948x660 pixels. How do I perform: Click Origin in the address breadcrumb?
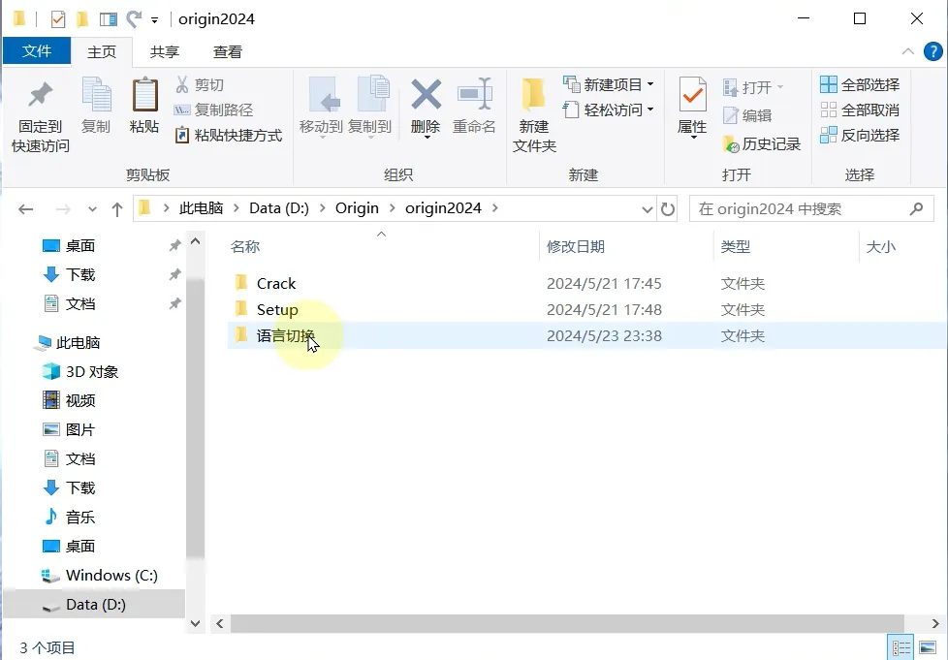click(357, 208)
